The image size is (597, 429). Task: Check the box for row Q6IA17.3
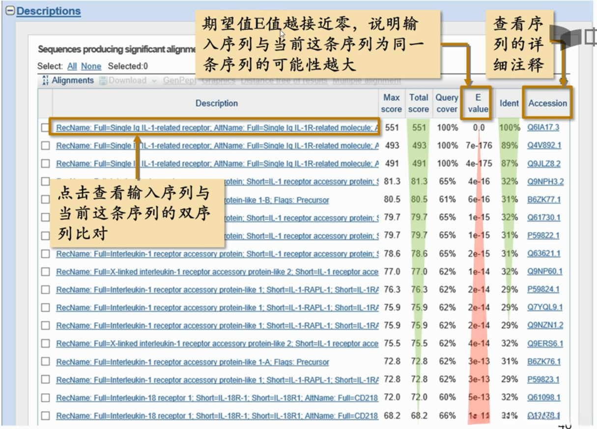tap(46, 128)
